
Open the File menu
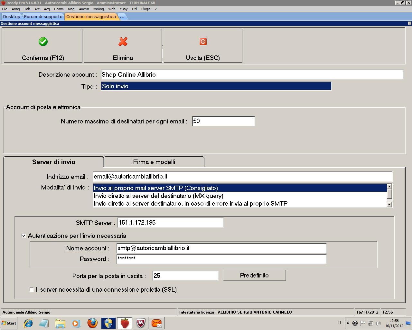coord(5,9)
